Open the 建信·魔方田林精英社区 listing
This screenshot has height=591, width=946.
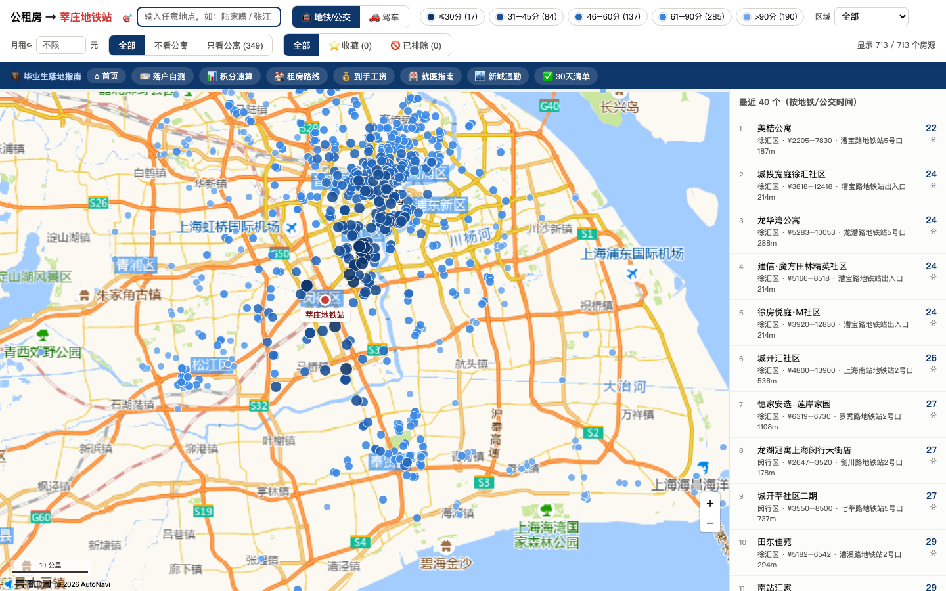[838, 277]
